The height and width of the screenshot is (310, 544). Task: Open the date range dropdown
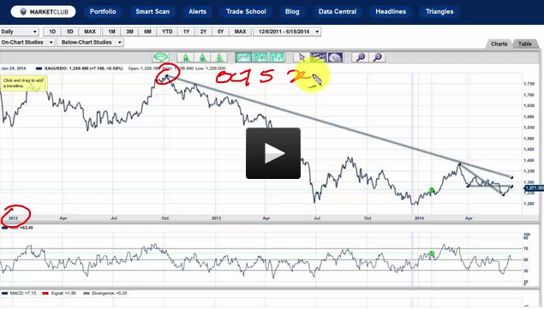(x=287, y=32)
